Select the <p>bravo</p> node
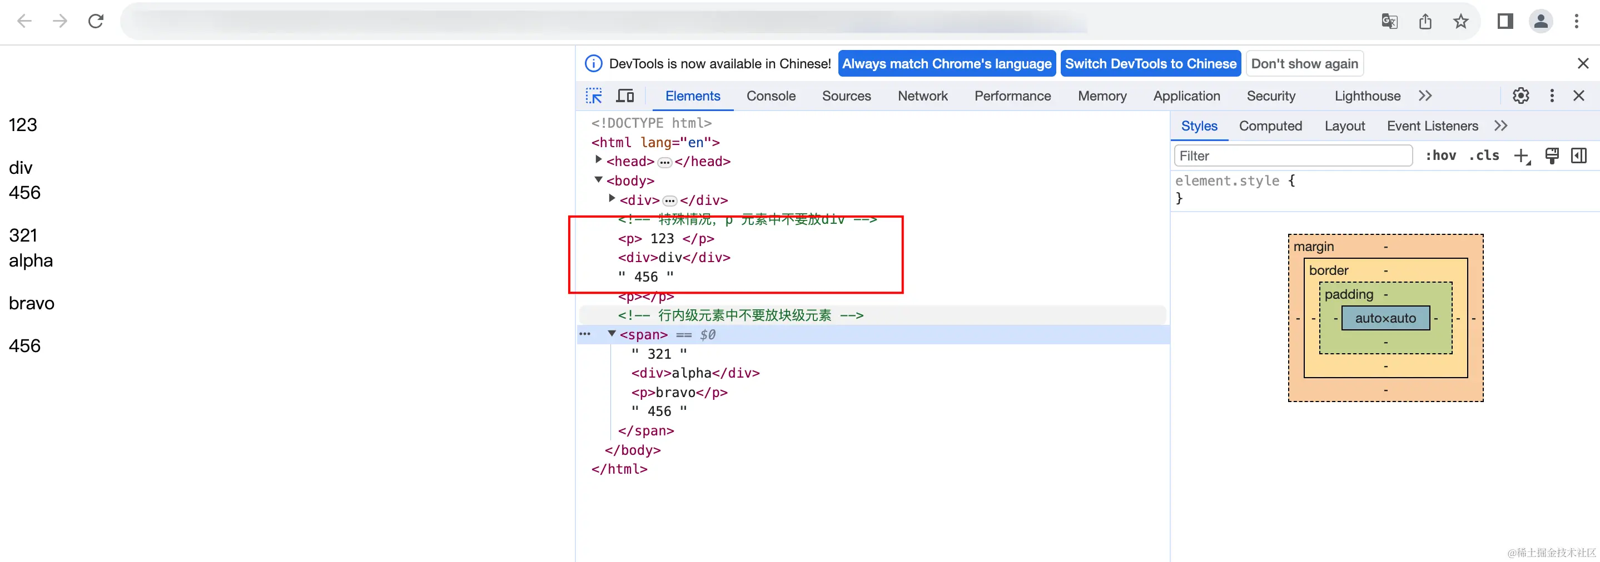 679,392
